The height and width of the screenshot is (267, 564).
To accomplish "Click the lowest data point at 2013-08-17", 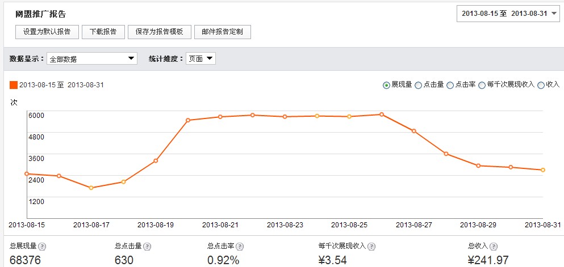I will click(91, 188).
